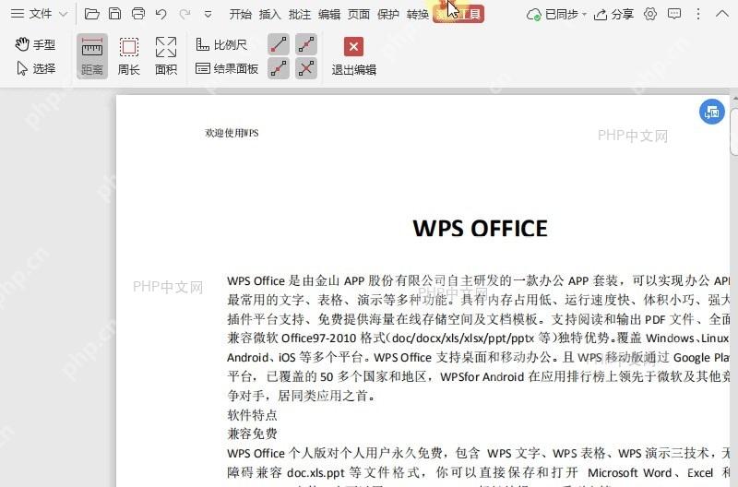Toggle the top-right snap midpoint icon

point(306,44)
